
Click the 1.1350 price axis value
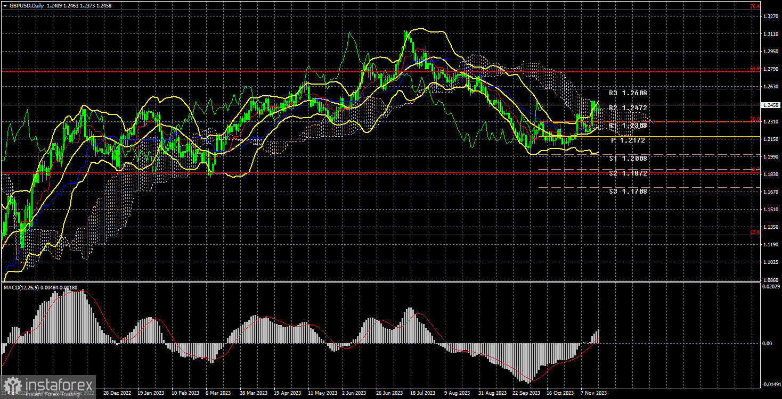point(771,227)
